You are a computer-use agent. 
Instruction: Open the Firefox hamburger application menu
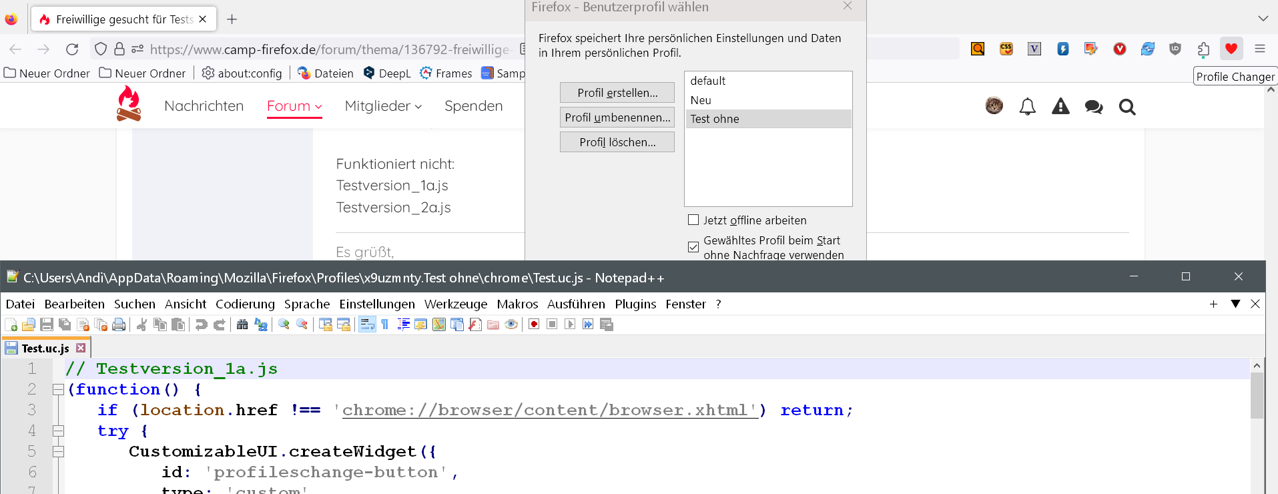(x=1260, y=49)
